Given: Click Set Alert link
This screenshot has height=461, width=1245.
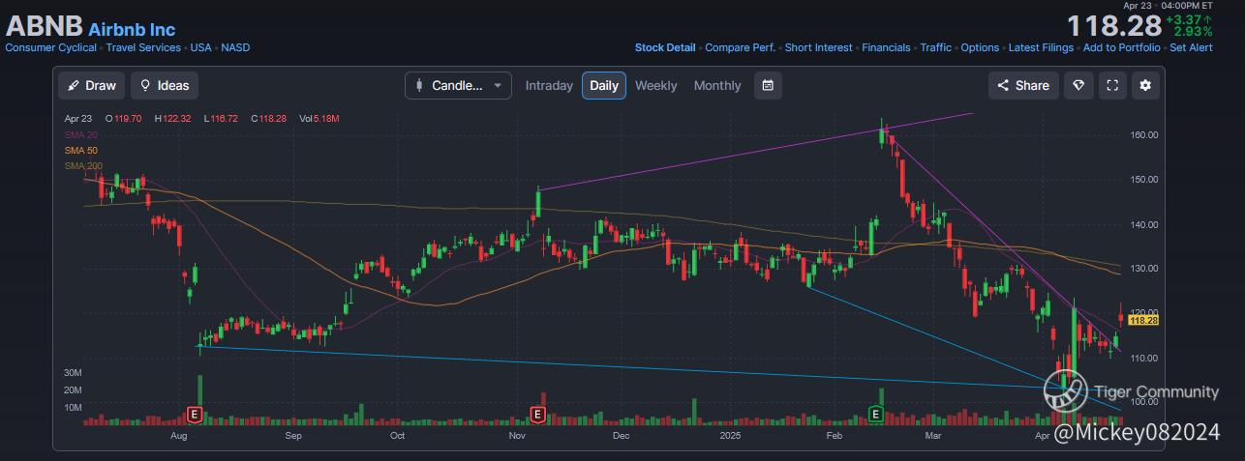Looking at the screenshot, I should click(x=1191, y=47).
